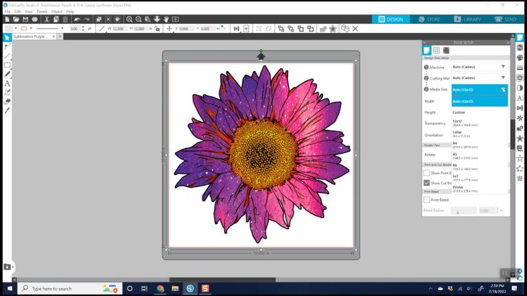This screenshot has width=527, height=296.
Task: Switch to the SEND tab
Action: click(x=506, y=19)
